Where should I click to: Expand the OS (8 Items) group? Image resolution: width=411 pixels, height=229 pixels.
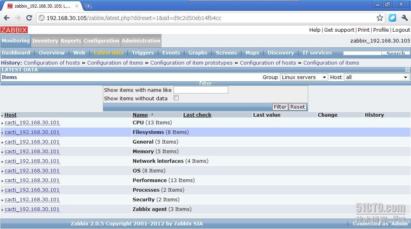[2, 171]
